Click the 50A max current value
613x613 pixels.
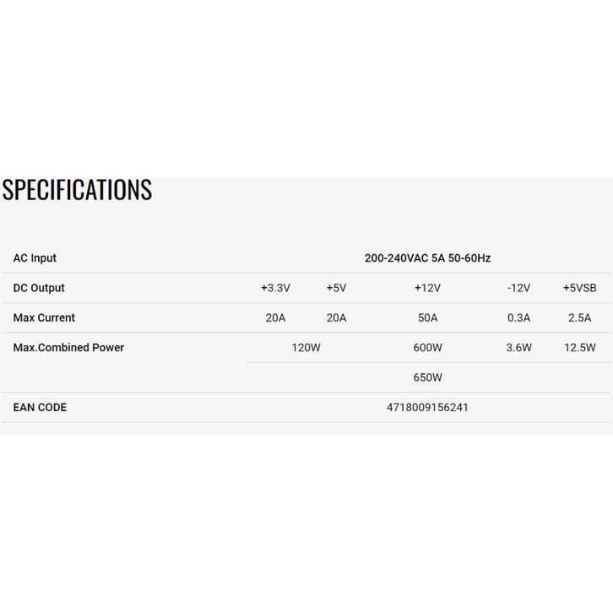(x=427, y=318)
